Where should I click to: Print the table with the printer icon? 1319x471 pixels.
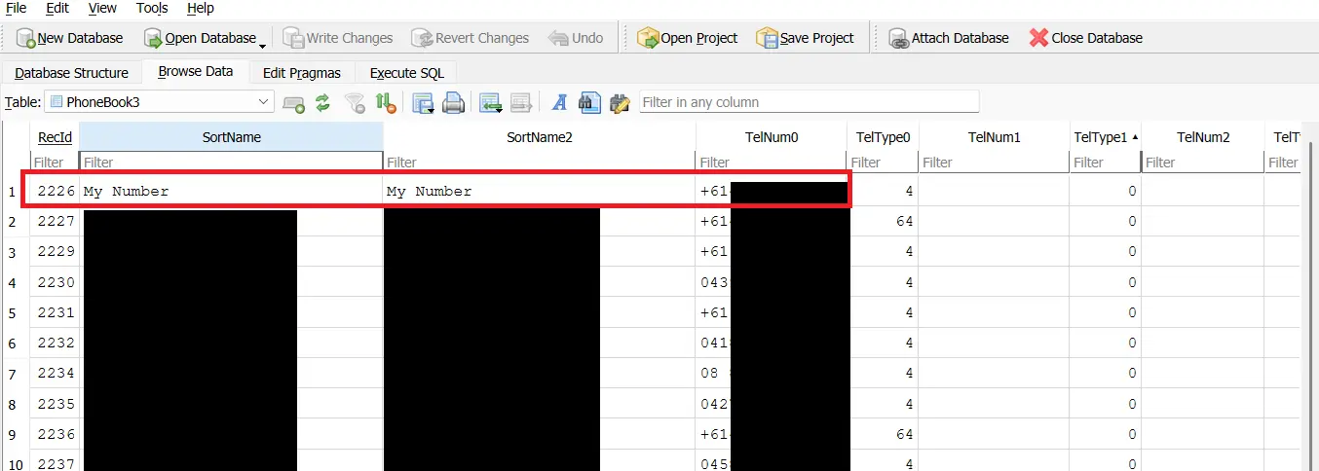click(453, 102)
